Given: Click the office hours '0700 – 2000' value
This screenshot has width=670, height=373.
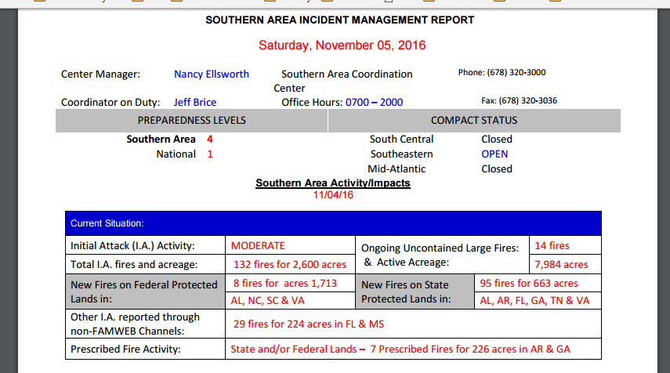Looking at the screenshot, I should click(374, 102).
